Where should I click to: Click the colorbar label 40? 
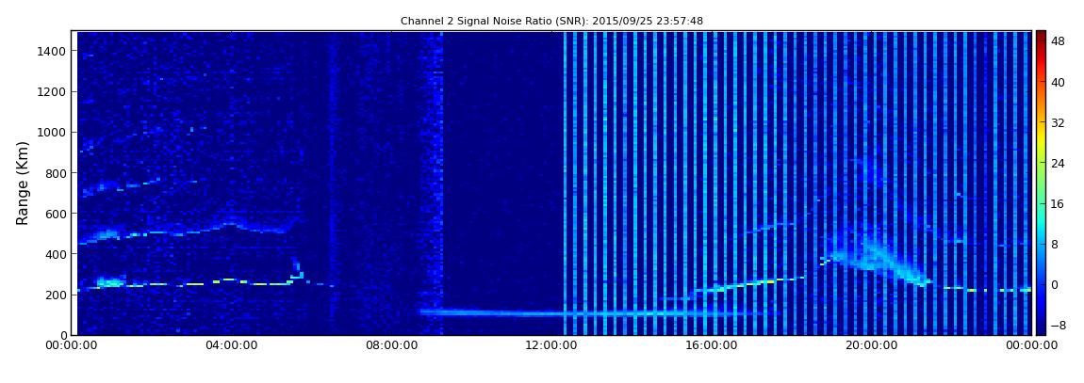[x=1058, y=82]
